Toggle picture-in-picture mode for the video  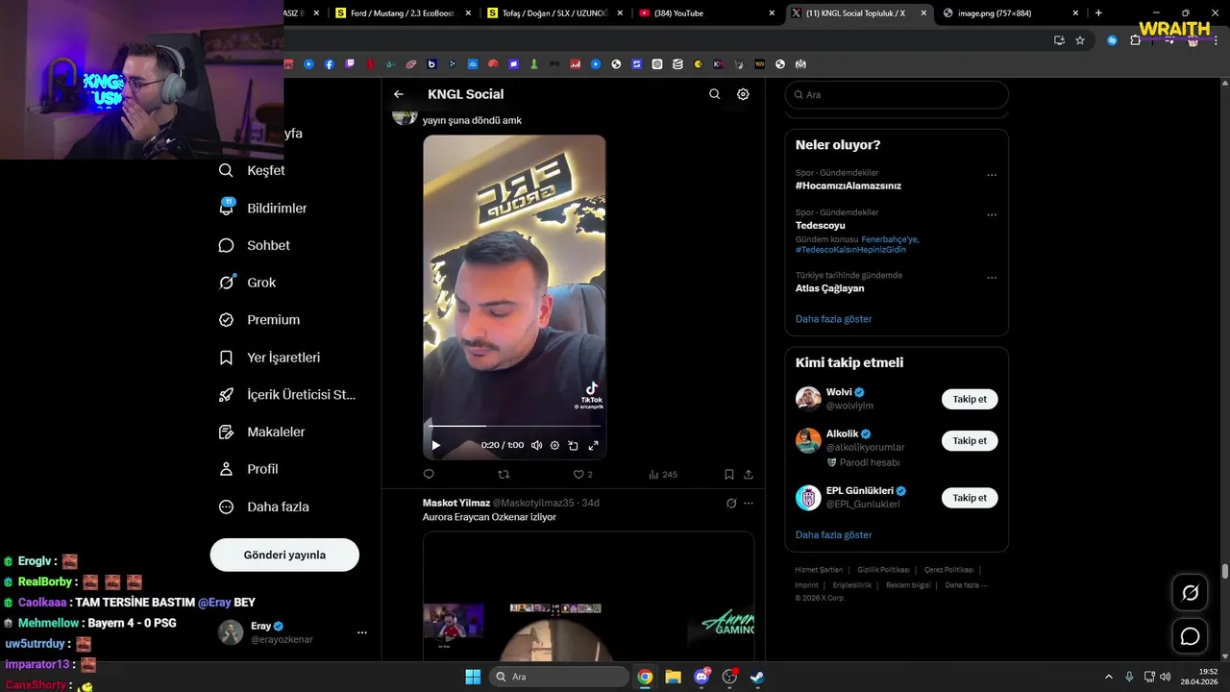point(573,445)
